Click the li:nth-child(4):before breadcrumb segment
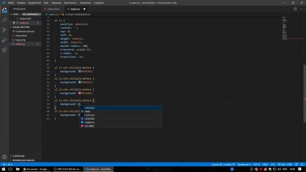 (77, 14)
